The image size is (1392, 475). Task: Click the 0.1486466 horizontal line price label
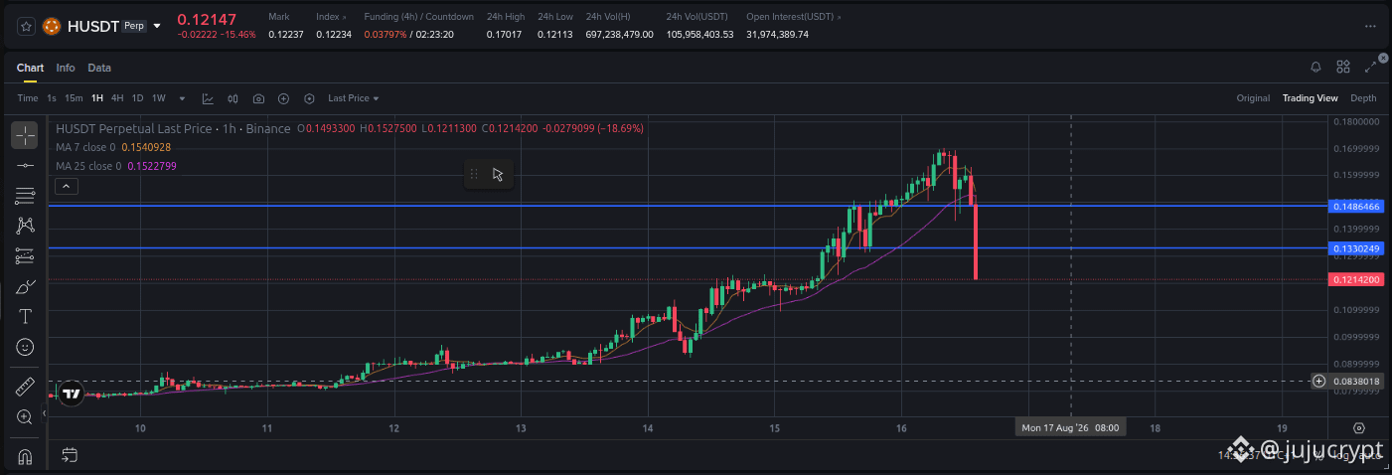pyautogui.click(x=1356, y=206)
